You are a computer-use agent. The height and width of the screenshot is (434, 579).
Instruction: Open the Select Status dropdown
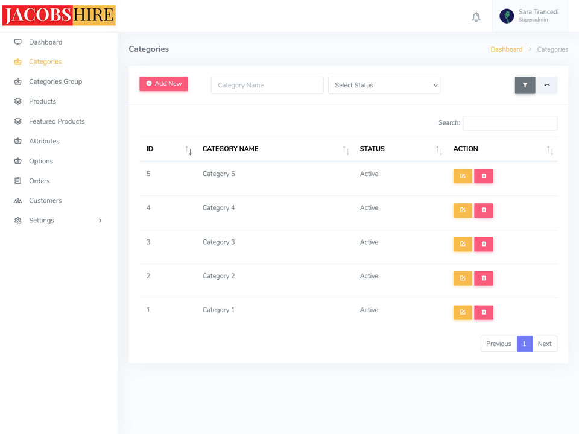(384, 85)
